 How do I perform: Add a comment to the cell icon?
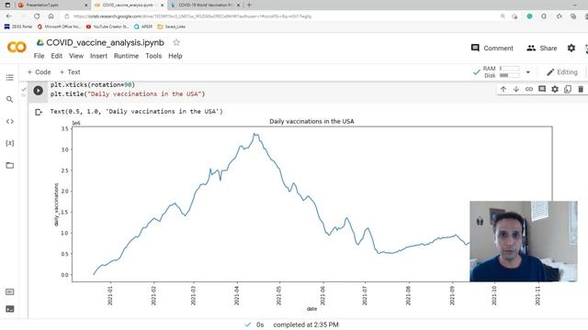coord(542,89)
